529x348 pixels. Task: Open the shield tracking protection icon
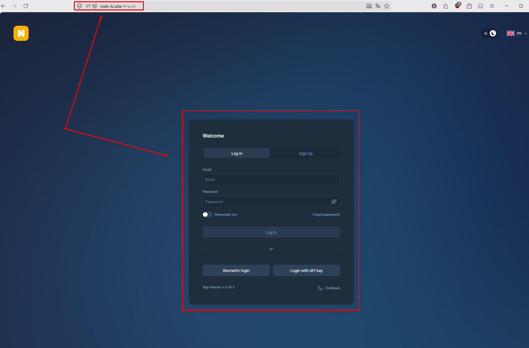79,6
